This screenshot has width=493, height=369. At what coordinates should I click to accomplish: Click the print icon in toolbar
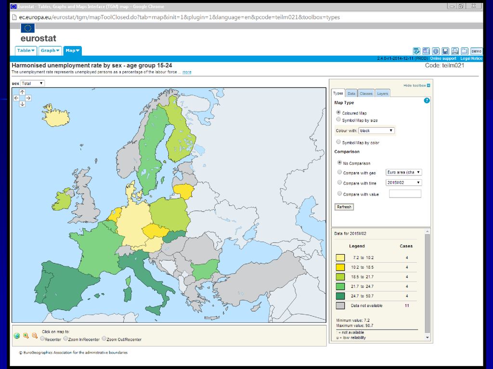pos(455,51)
